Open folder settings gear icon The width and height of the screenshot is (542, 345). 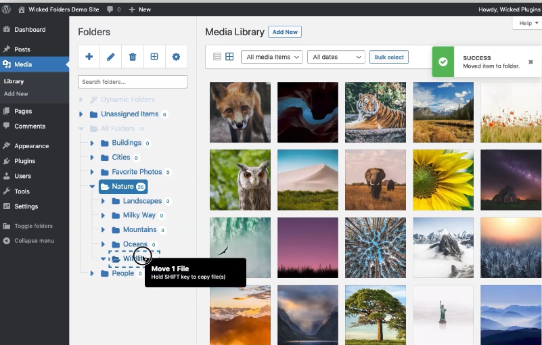coord(176,57)
